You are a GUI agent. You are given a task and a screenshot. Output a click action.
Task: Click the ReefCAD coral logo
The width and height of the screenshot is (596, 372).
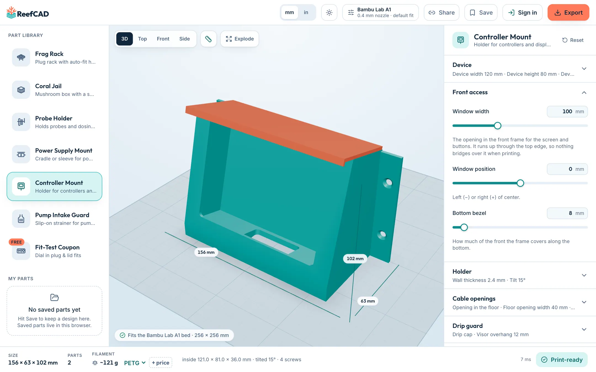tap(11, 13)
